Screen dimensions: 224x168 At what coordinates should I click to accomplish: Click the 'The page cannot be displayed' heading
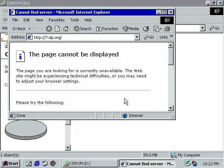[73, 54]
